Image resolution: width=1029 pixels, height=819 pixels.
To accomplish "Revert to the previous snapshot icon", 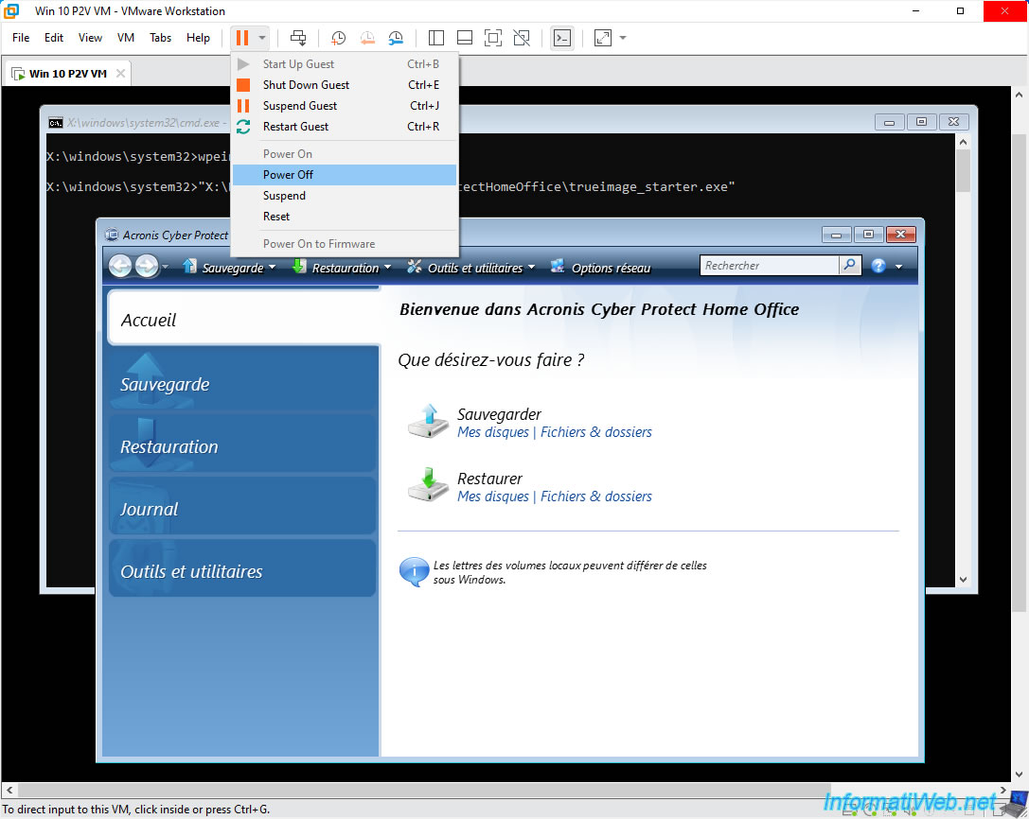I will pos(367,38).
